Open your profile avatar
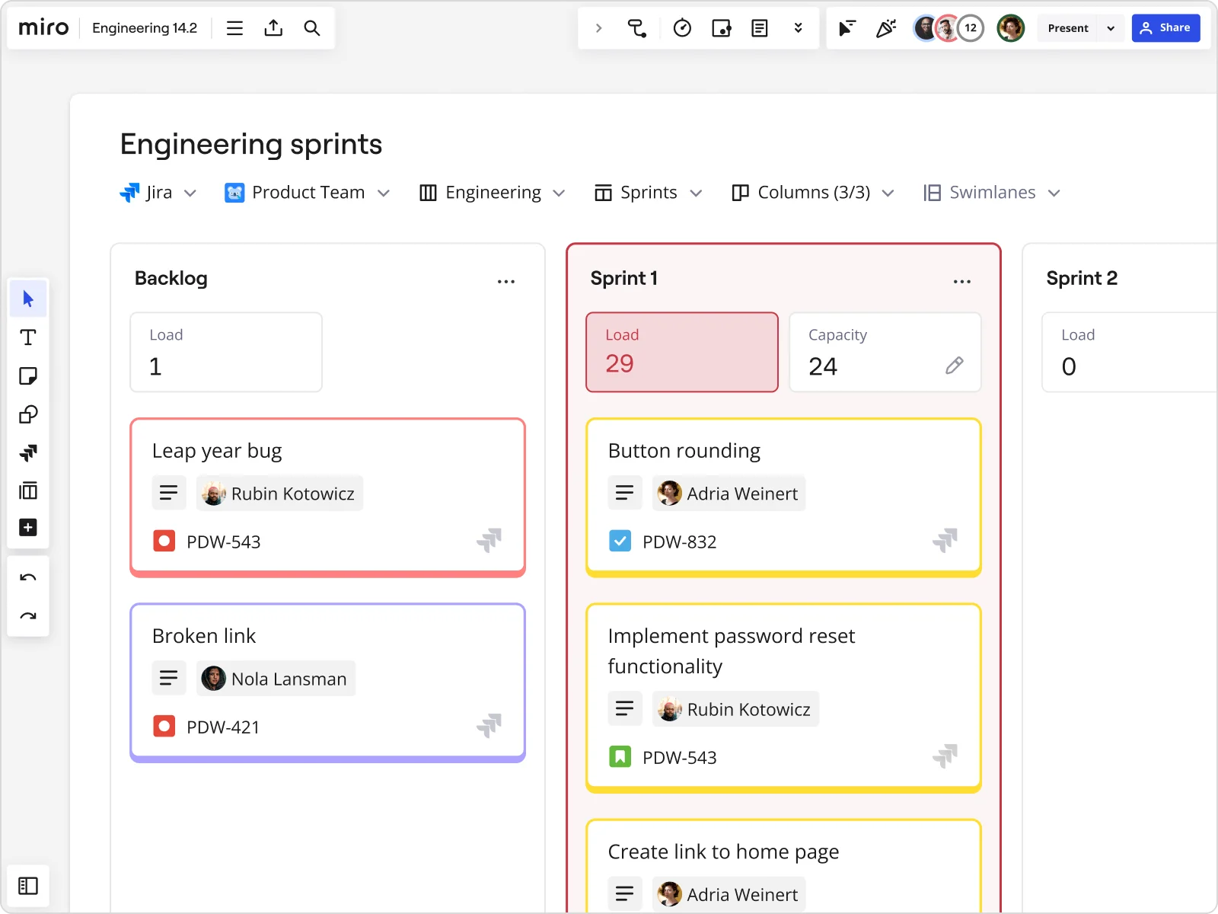The width and height of the screenshot is (1218, 914). (1011, 28)
